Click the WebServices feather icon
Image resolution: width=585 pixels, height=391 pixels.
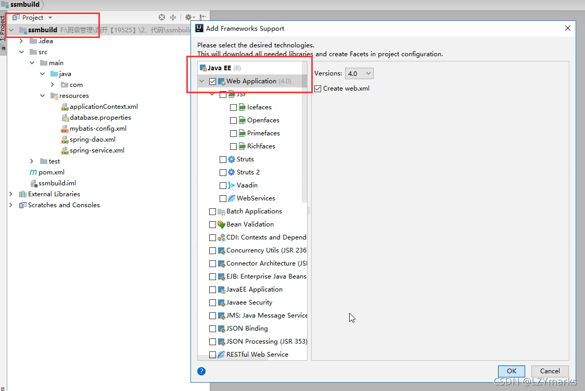(x=232, y=198)
